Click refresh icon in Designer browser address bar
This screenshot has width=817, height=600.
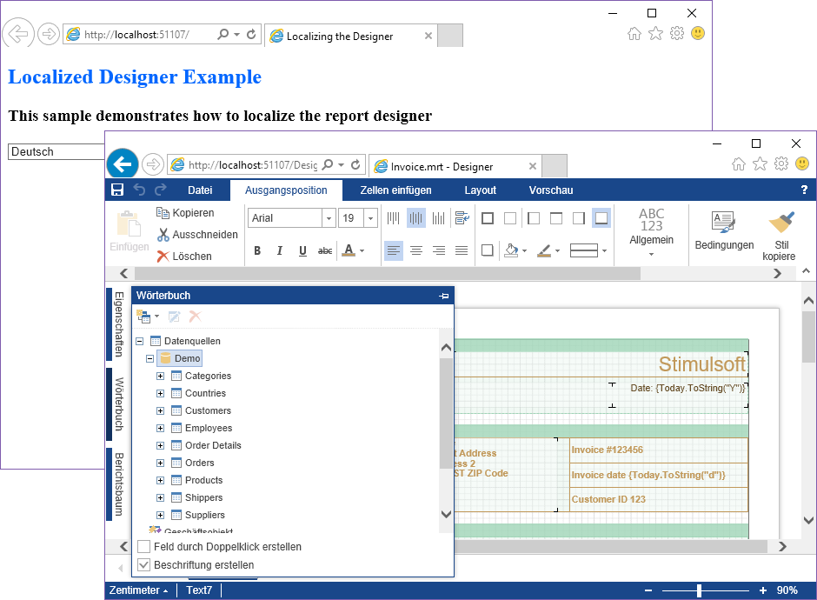(355, 164)
